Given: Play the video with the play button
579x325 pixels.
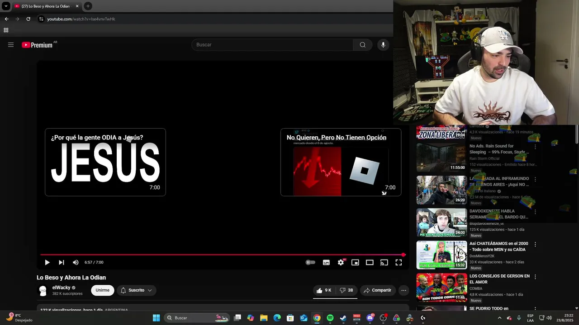Looking at the screenshot, I should point(47,262).
